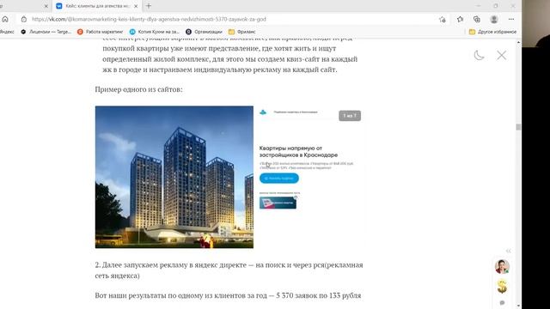Go to the browser home page
Screen dimensions: 550x309
click(5, 19)
